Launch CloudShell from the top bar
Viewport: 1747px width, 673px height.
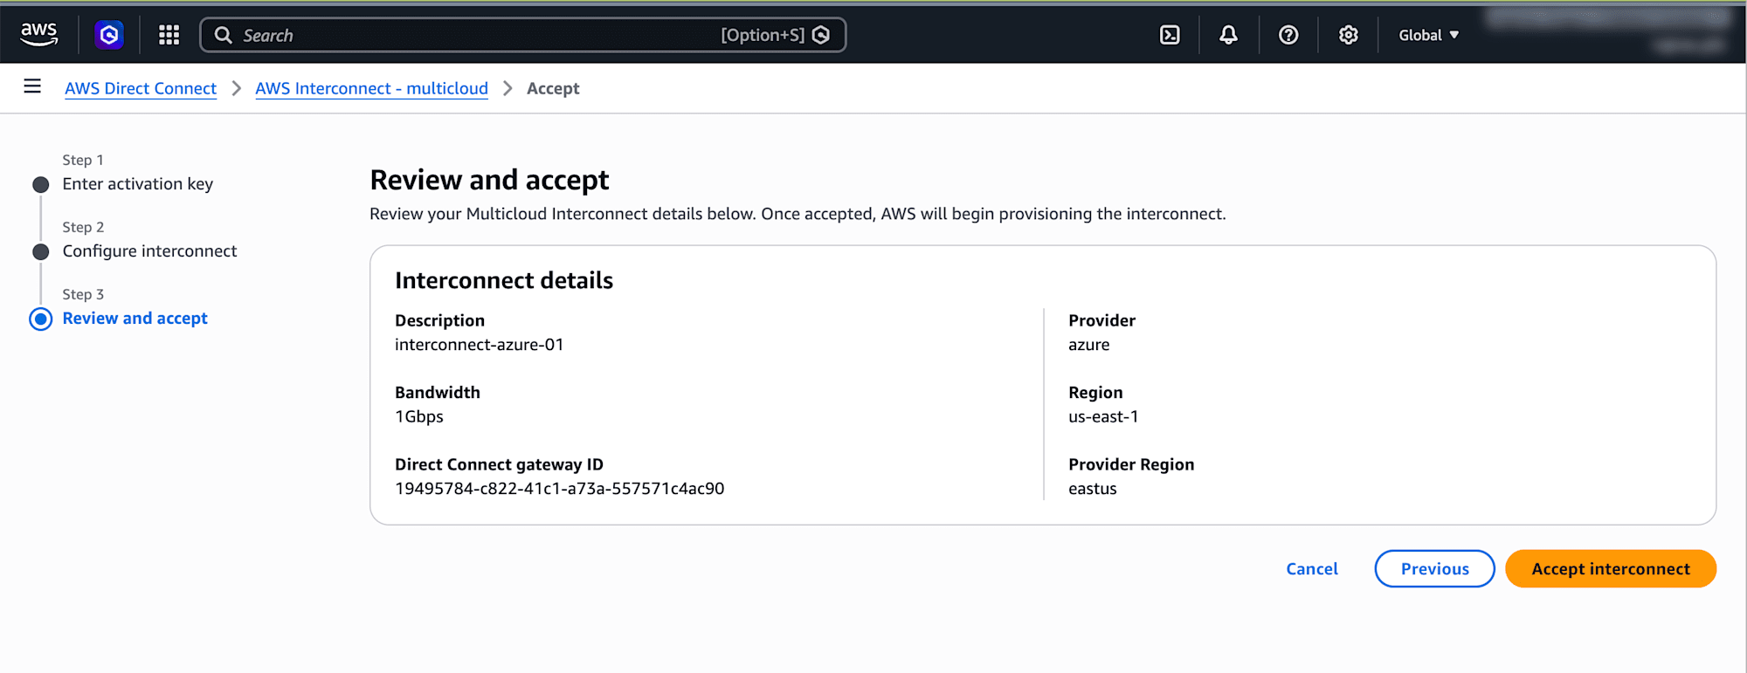click(1170, 35)
